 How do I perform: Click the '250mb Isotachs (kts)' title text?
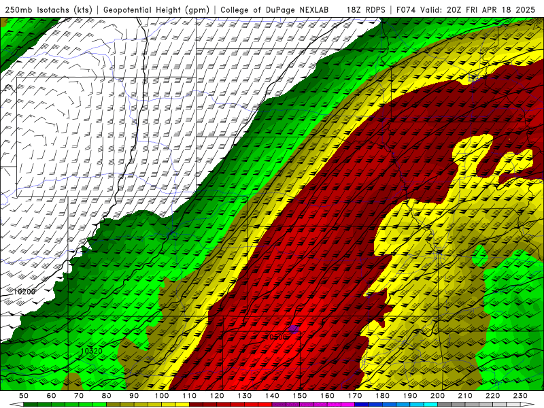click(49, 10)
